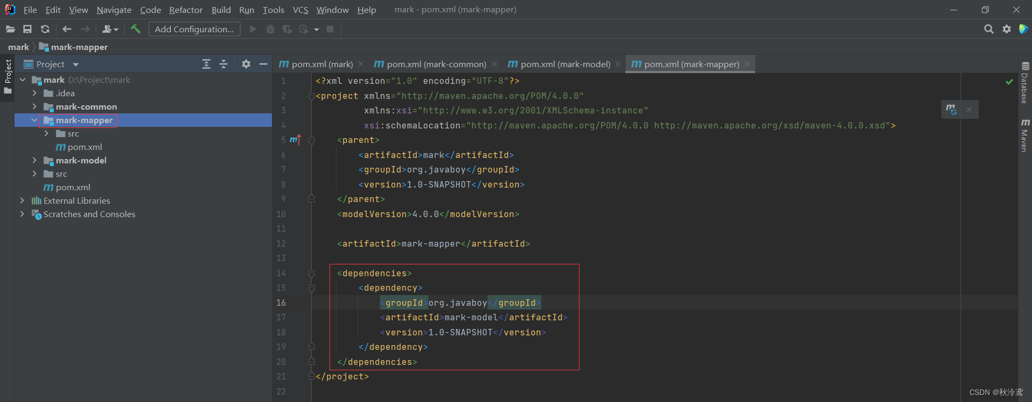
Task: Load Maven changes floating icon
Action: click(951, 109)
